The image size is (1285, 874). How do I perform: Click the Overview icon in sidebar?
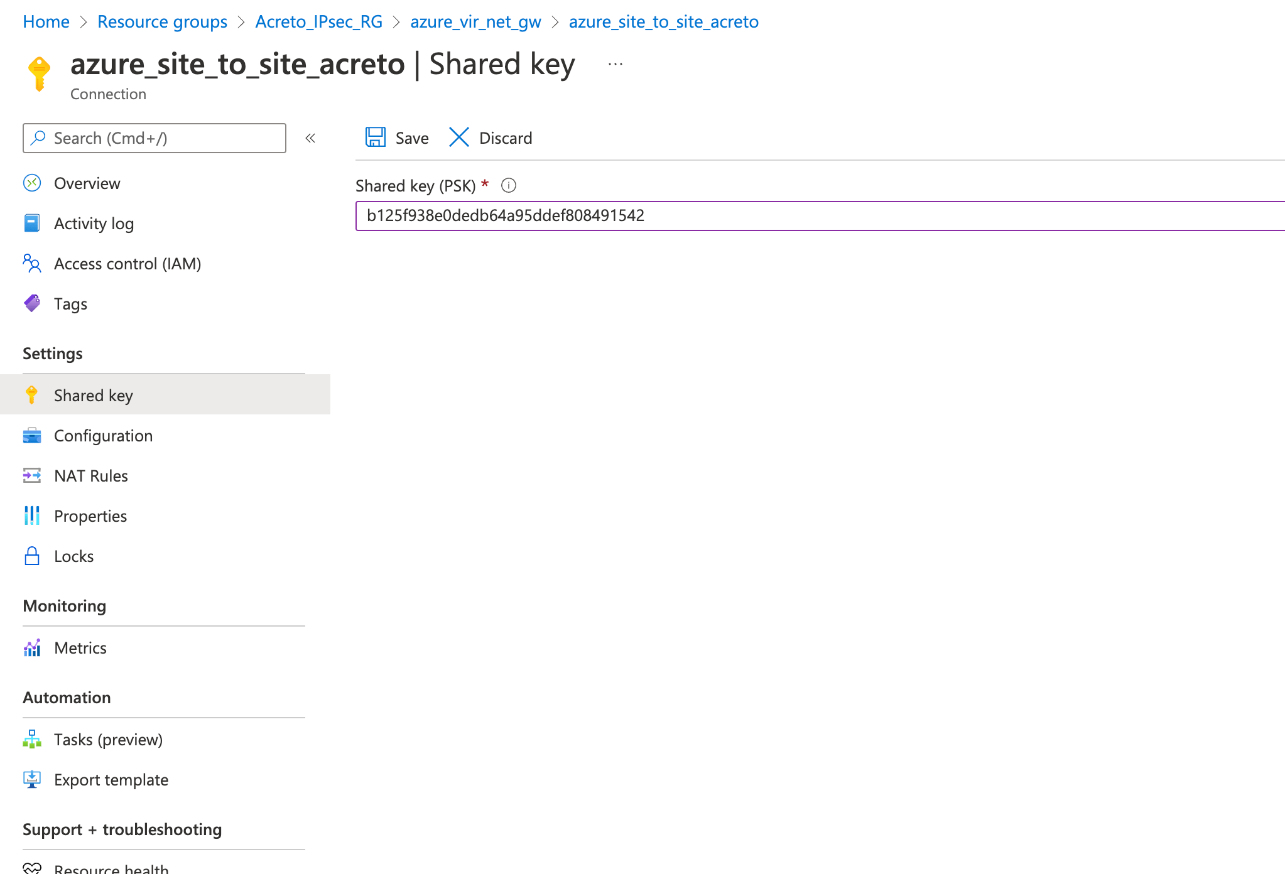(32, 183)
